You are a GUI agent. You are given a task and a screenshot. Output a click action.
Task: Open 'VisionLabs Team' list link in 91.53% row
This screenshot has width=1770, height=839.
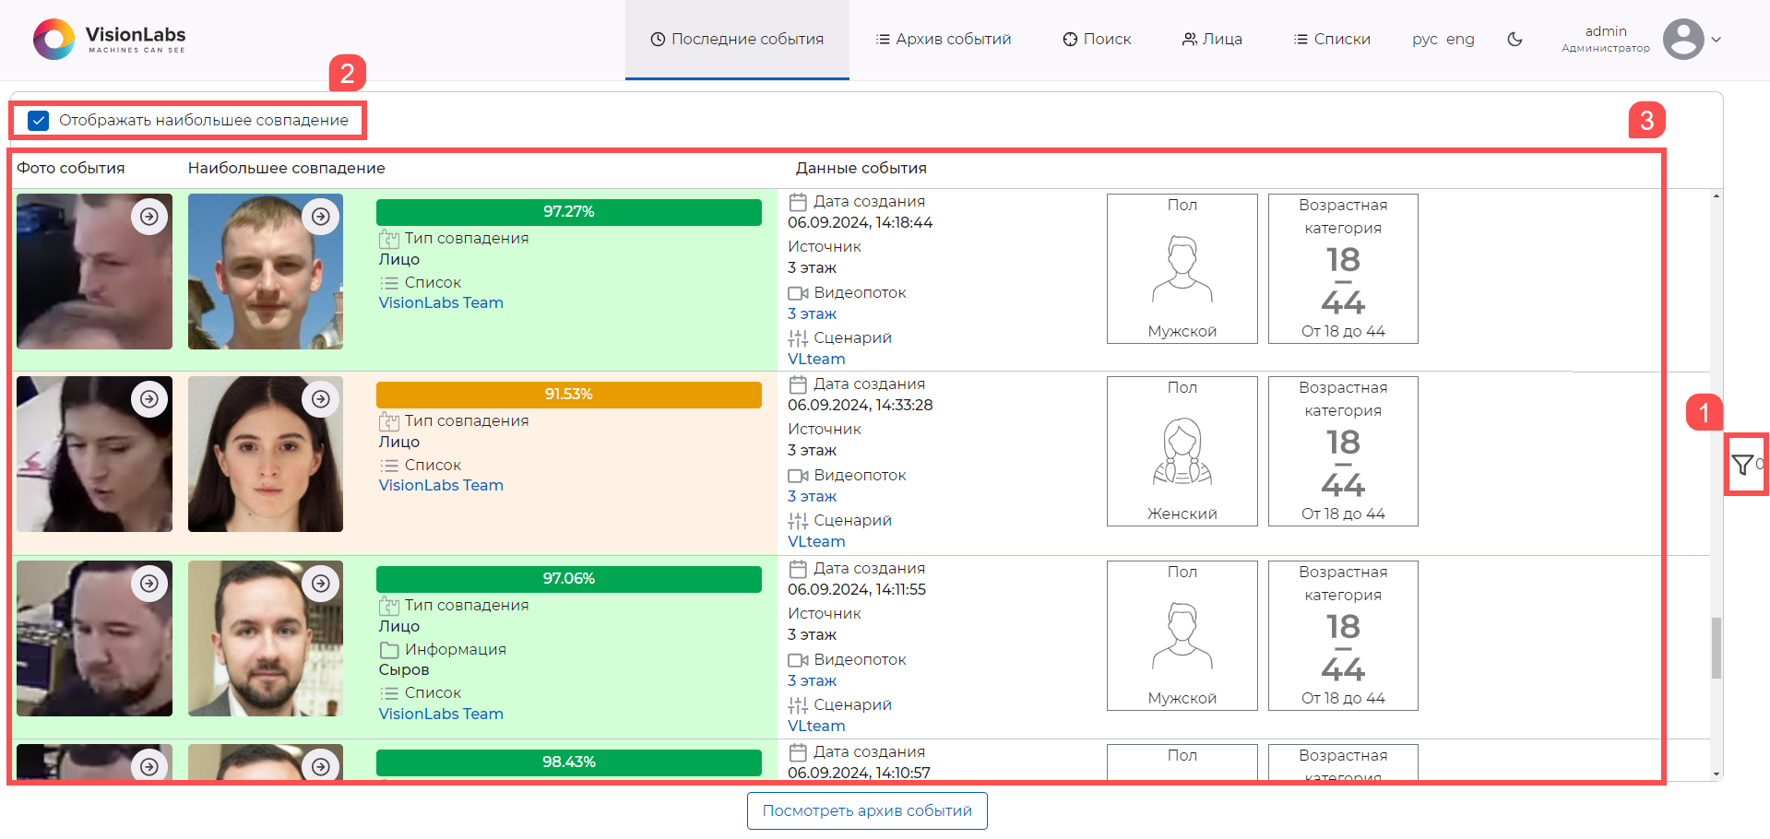pos(441,486)
